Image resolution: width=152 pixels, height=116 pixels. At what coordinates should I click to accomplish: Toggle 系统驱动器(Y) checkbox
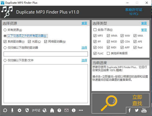click(5, 42)
